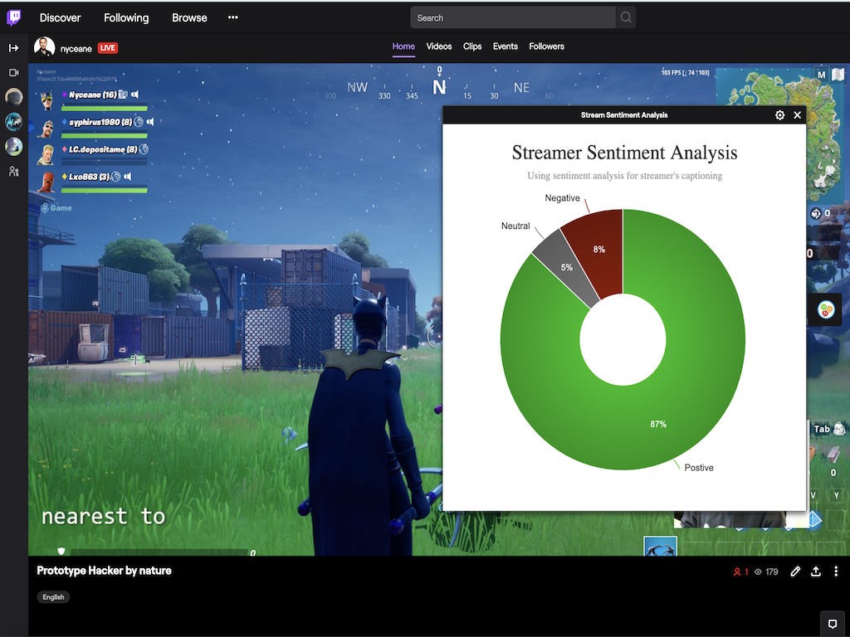Screen dimensions: 850x637
Task: Click the Twitch logo icon
Action: coord(14,17)
